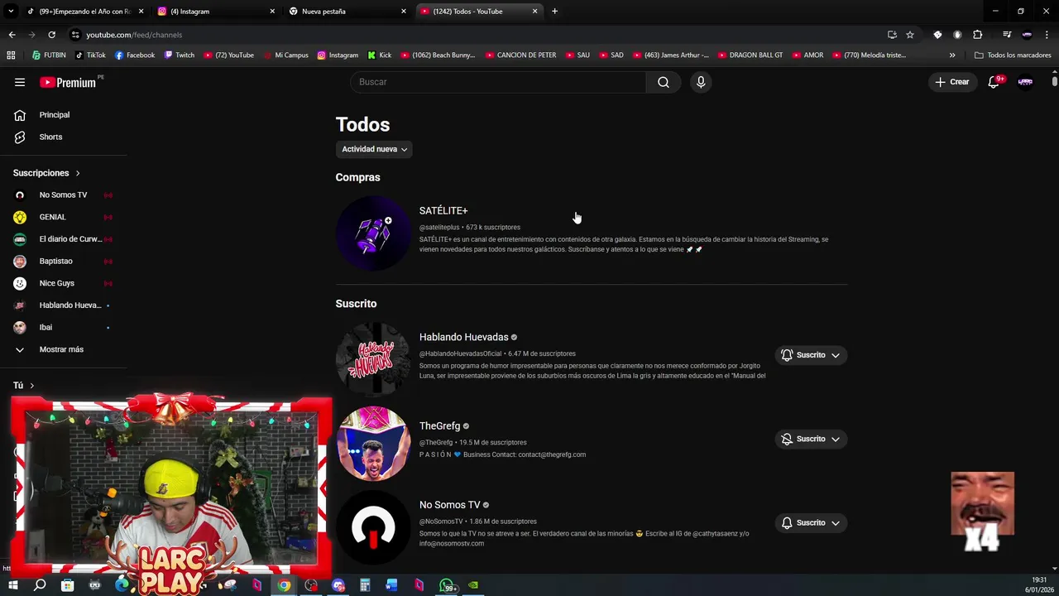Viewport: 1059px width, 596px height.
Task: Open the Chrome extensions puzzle icon
Action: click(978, 35)
